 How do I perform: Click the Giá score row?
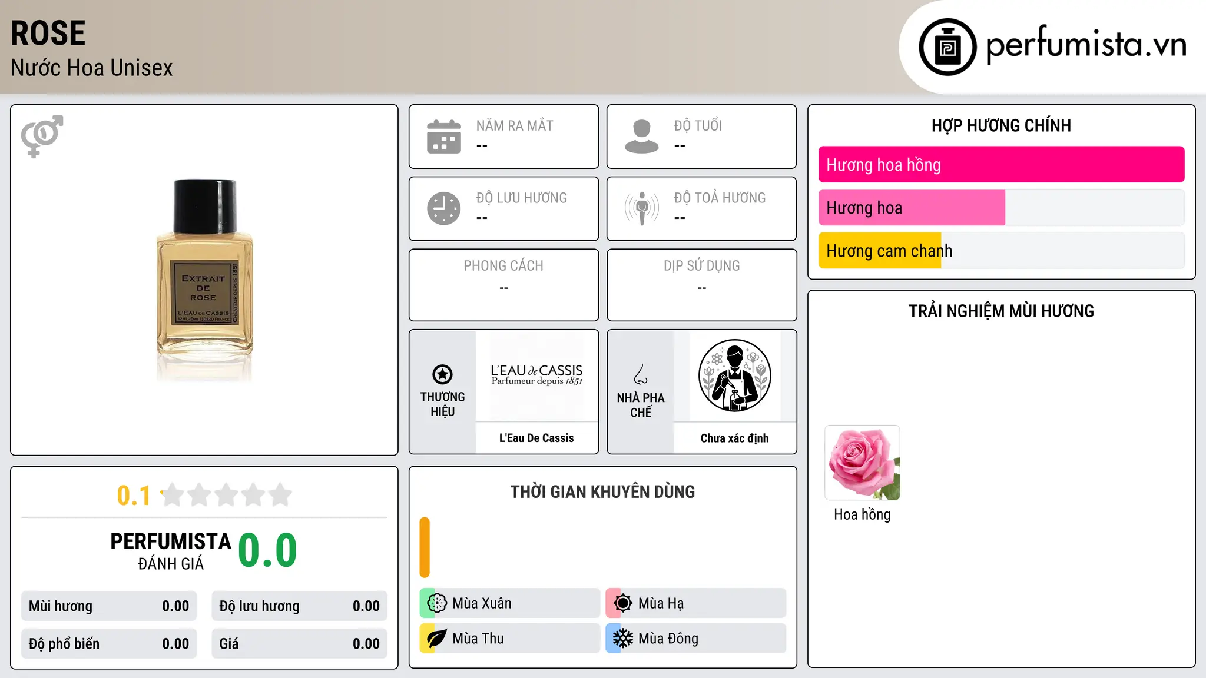click(299, 644)
